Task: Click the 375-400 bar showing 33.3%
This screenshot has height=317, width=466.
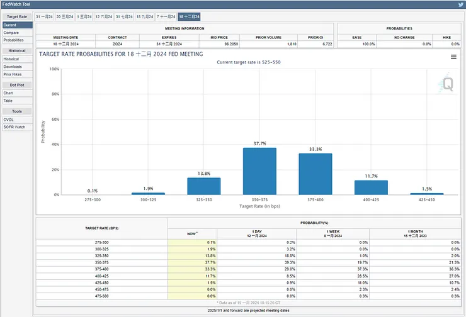Action: [315, 174]
